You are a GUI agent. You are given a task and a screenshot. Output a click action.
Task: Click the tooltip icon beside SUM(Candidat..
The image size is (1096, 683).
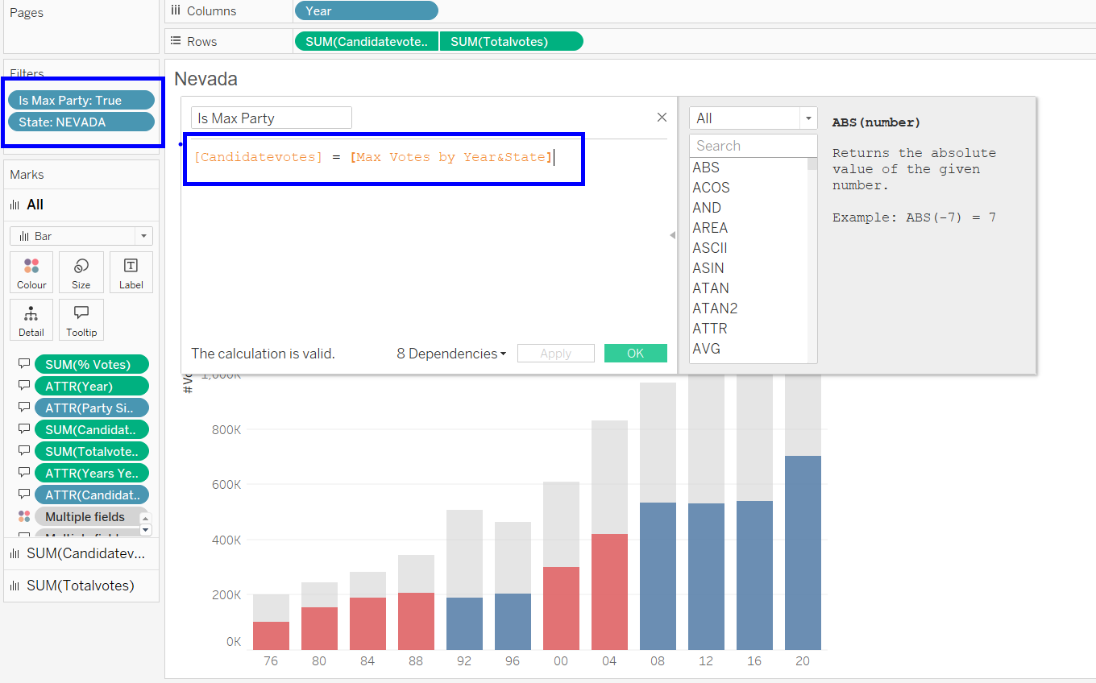click(24, 429)
